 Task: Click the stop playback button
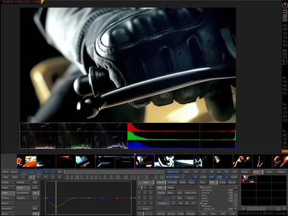[212, 171]
